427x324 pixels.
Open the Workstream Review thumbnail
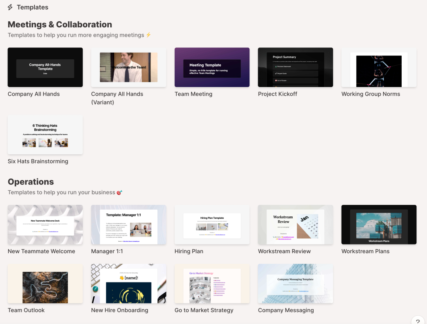pos(295,224)
